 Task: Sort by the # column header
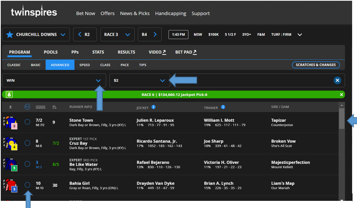click(x=11, y=107)
